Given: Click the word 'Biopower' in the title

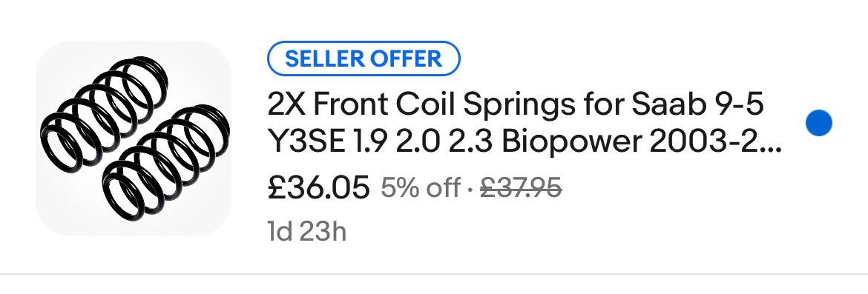Looking at the screenshot, I should 571,143.
